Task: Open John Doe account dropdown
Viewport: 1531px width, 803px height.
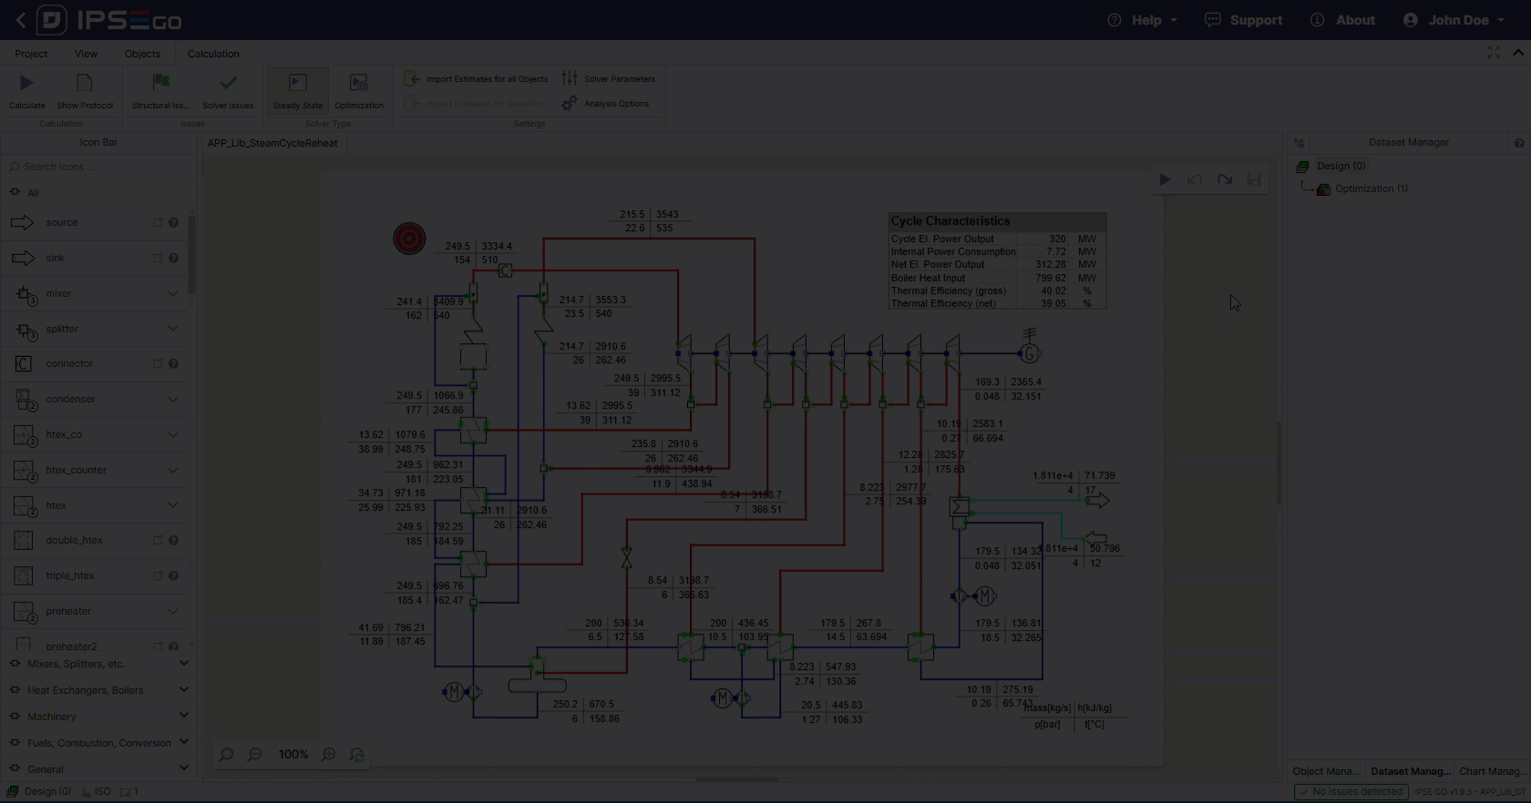Action: [x=1454, y=20]
